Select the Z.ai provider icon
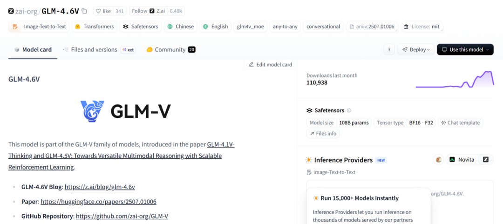The height and width of the screenshot is (224, 503). [x=486, y=160]
